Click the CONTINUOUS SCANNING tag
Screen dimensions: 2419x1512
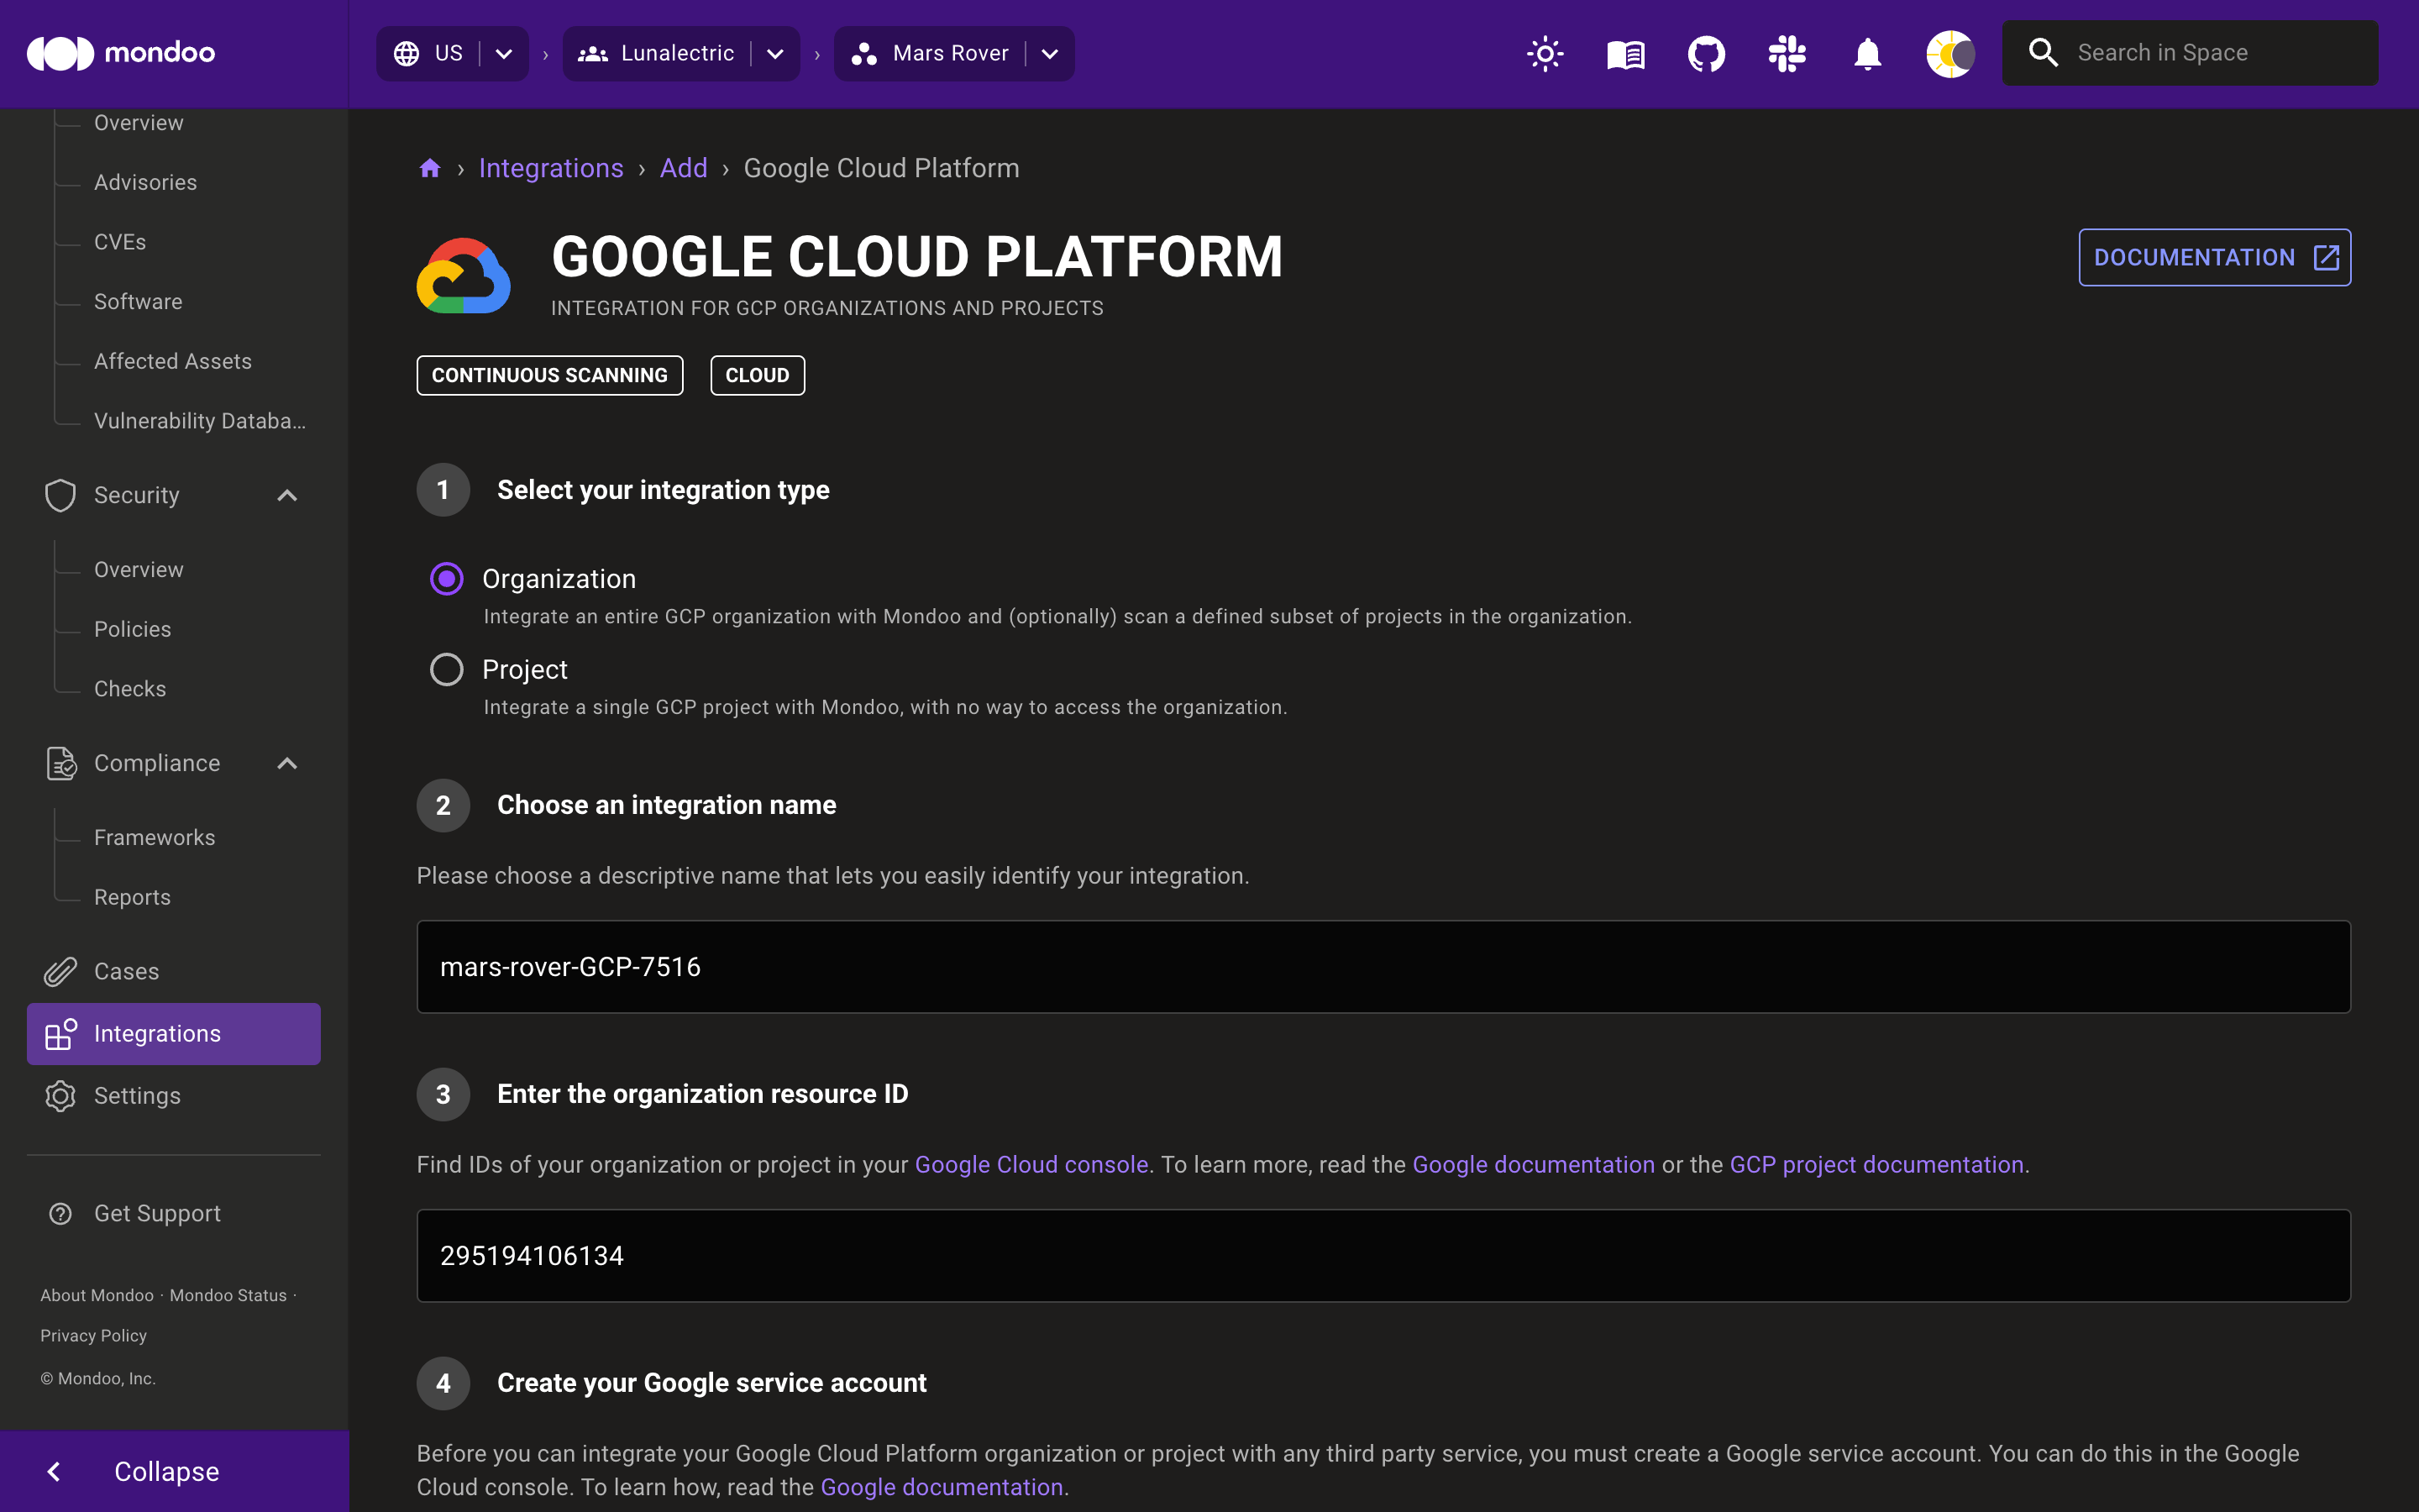[x=550, y=375]
